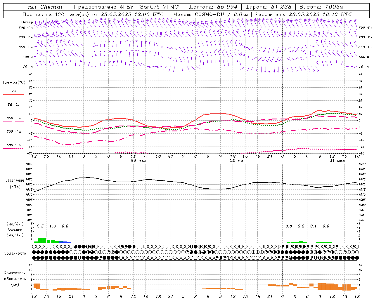
Task: Click the Ветер label of wind panel
Action: (27, 22)
